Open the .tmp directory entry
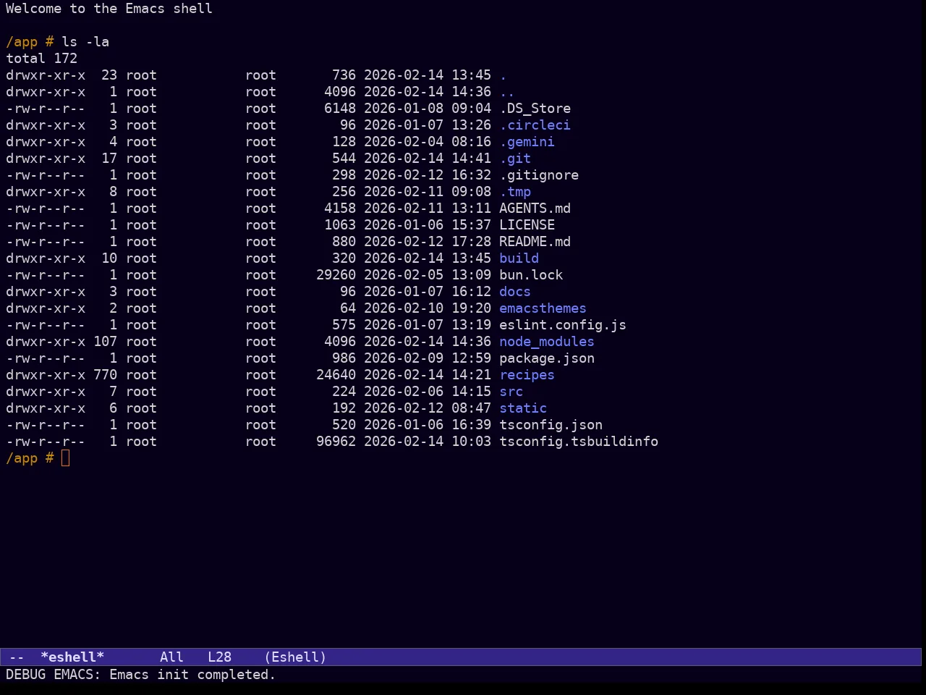Image resolution: width=926 pixels, height=695 pixels. tap(515, 192)
